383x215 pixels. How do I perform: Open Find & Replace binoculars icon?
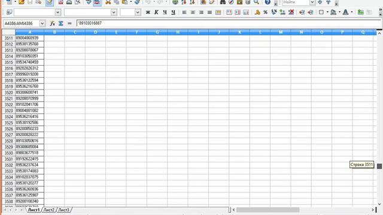(223, 2)
